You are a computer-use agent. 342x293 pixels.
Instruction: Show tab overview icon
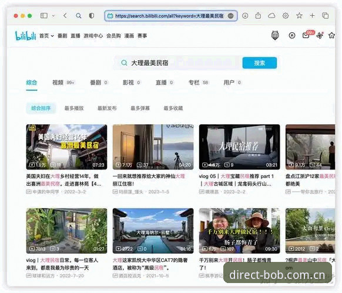click(x=325, y=16)
